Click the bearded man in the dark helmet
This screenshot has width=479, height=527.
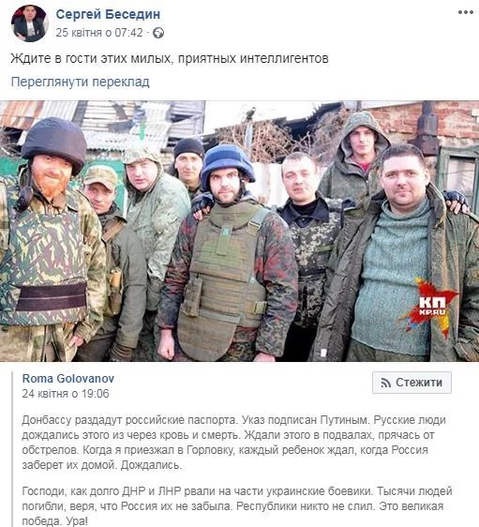(51, 235)
